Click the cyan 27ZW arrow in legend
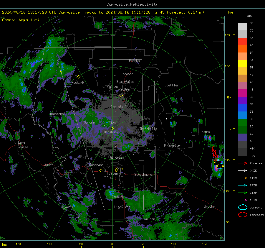The width and height of the screenshot is (265, 248). [243, 185]
